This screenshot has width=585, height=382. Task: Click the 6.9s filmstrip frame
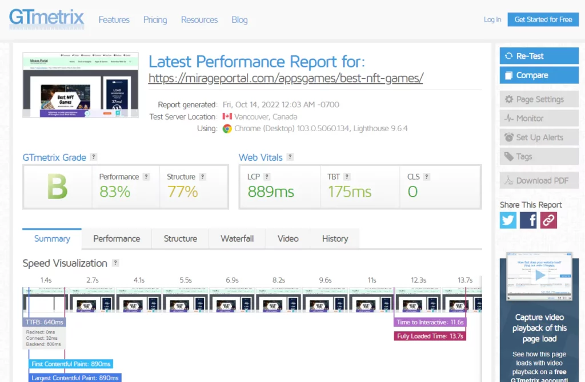point(232,300)
